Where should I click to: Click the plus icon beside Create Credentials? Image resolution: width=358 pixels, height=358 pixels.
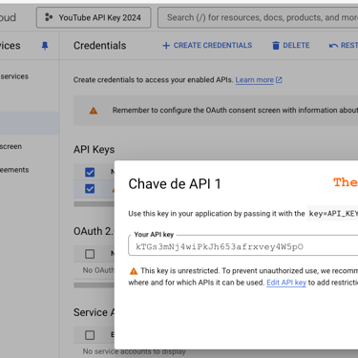(x=166, y=46)
